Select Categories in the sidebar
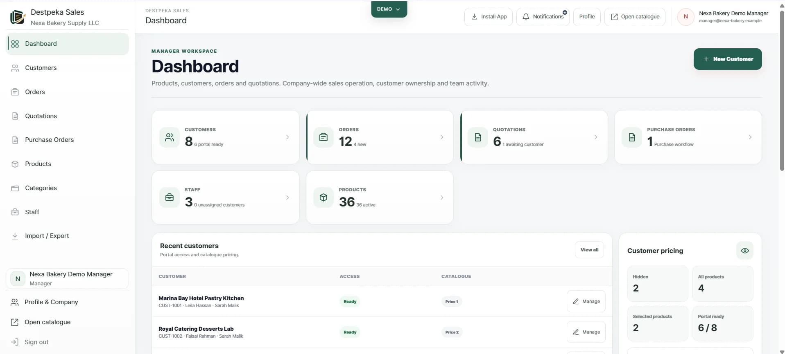Screen dimensions: 785x354 point(68,188)
